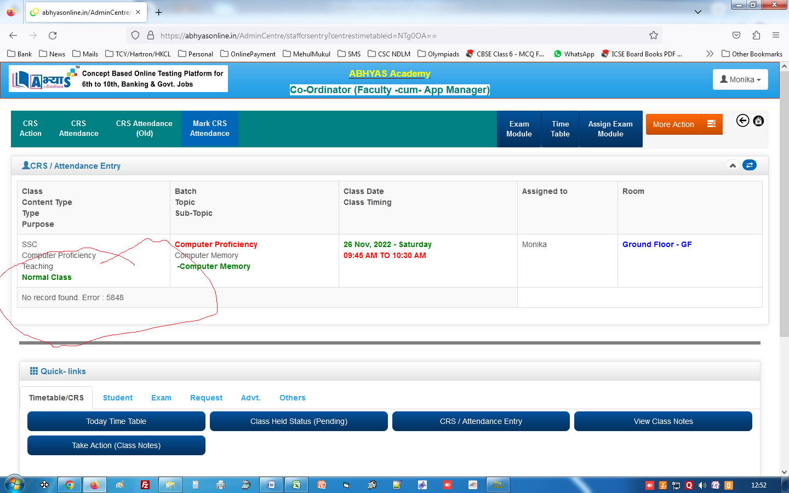Click the blue swap arrows icon
This screenshot has width=789, height=493.
point(749,165)
